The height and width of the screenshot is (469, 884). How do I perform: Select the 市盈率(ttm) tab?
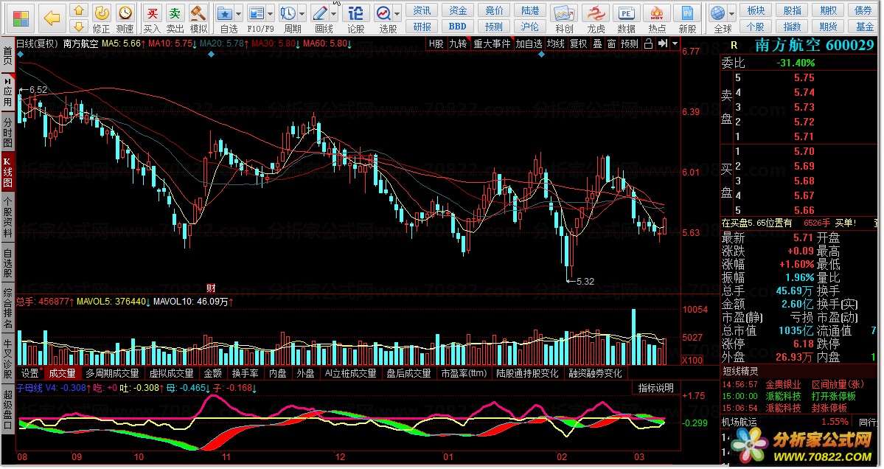pos(464,373)
